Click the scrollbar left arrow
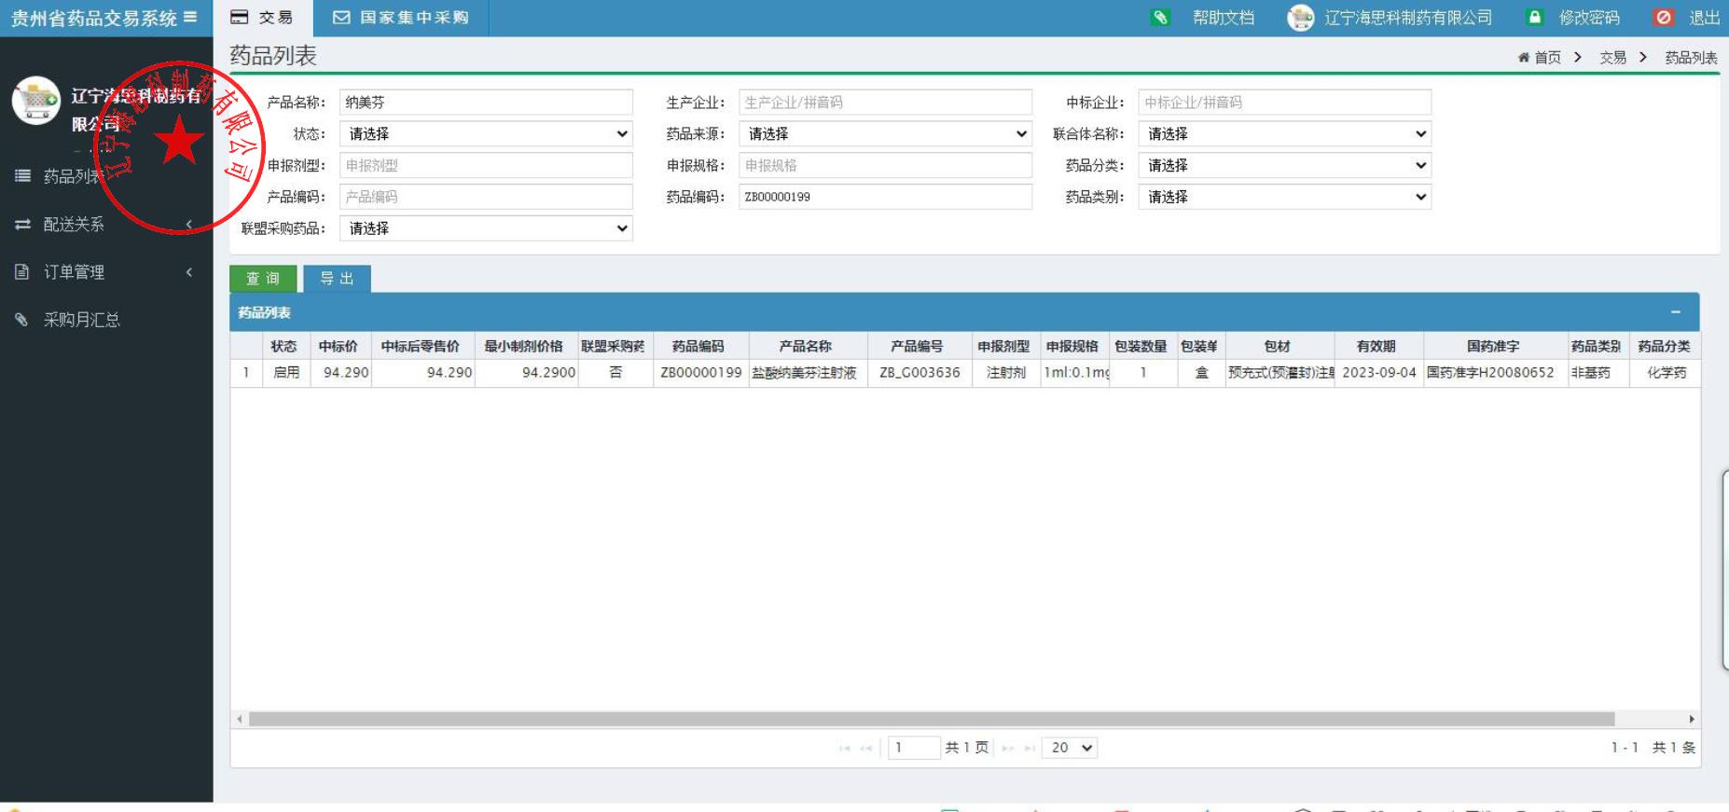This screenshot has height=812, width=1729. [x=240, y=719]
